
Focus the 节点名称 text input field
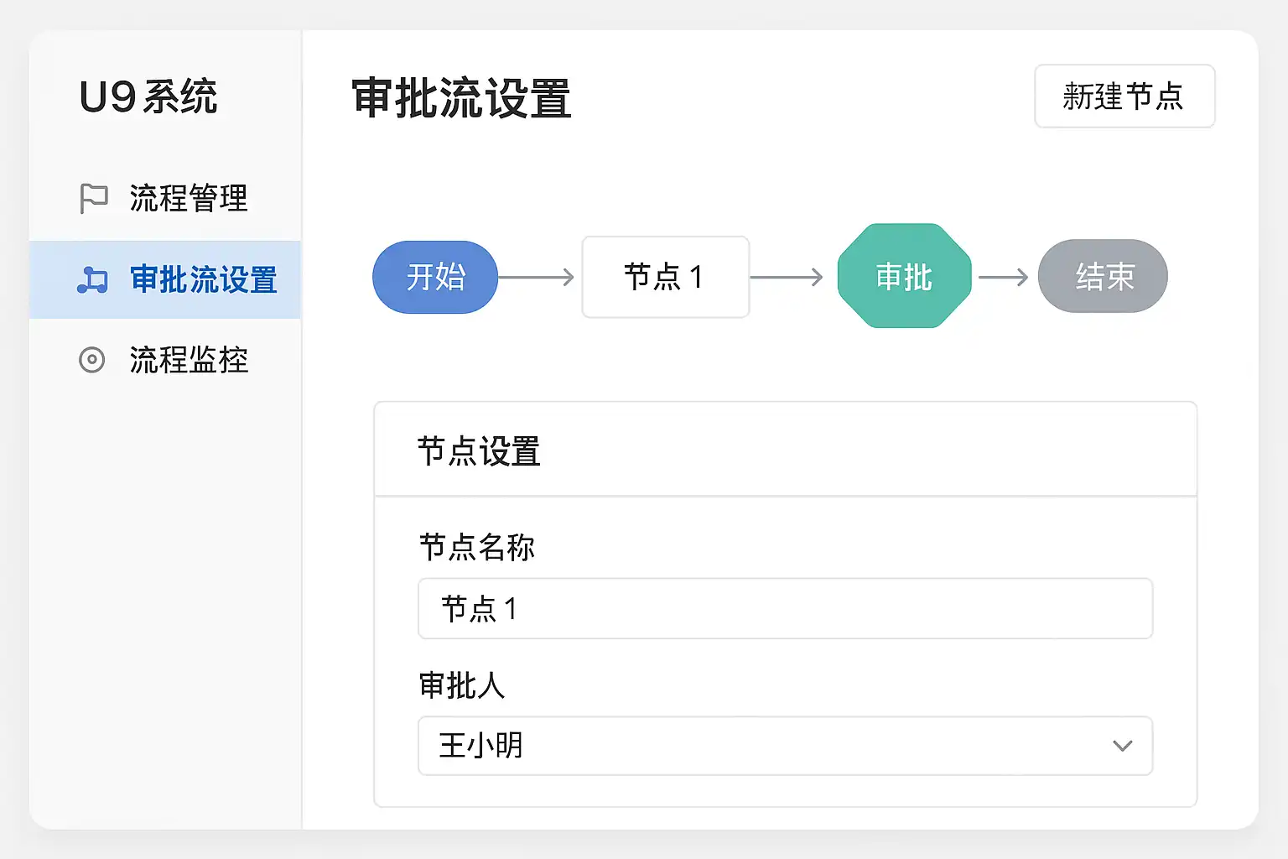(785, 608)
